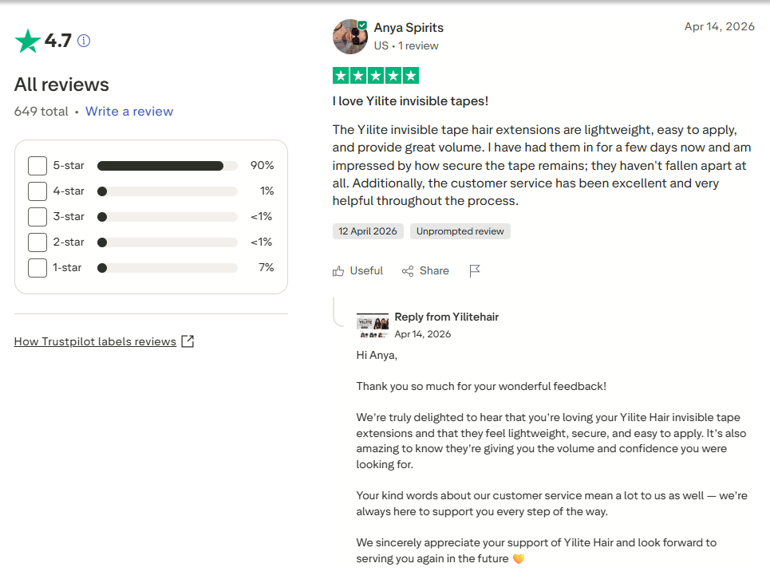Click the external link icon beside label info
Viewport: 770px width, 587px height.
point(188,341)
